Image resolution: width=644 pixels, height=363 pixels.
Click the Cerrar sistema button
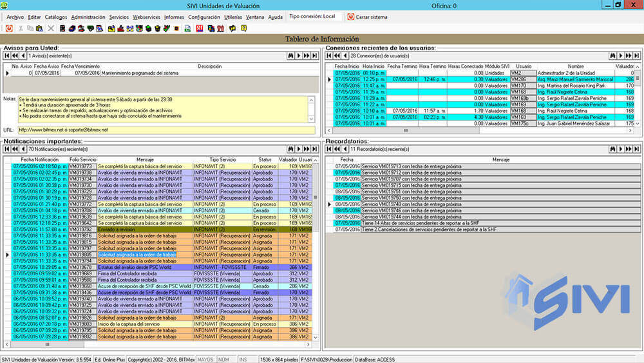click(367, 17)
